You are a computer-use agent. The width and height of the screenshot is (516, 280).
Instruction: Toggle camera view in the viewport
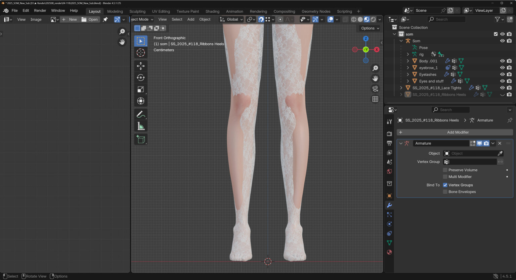[375, 89]
